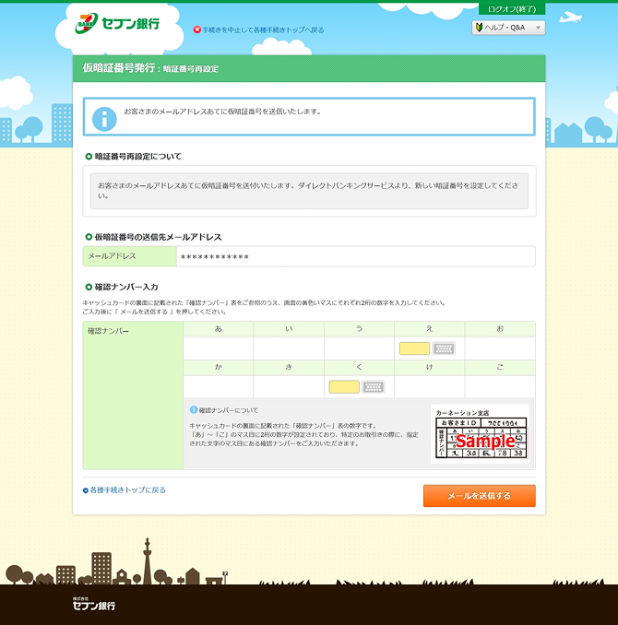
Task: Click the blue info icon in notice box
Action: pos(105,117)
